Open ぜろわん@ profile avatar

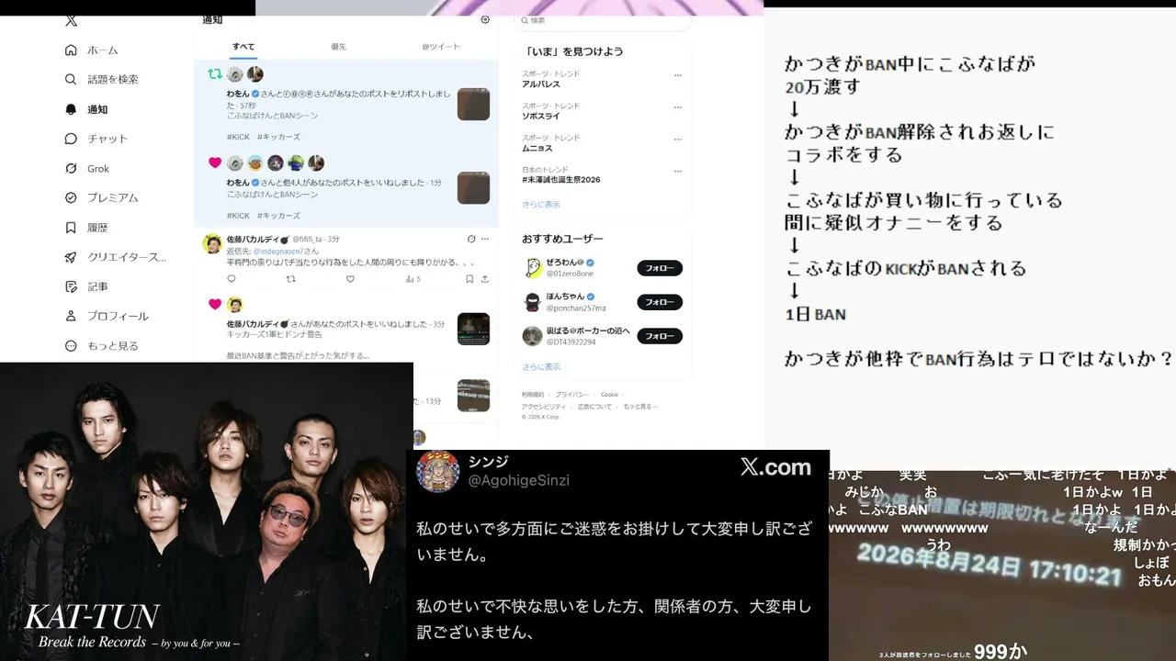click(x=533, y=267)
